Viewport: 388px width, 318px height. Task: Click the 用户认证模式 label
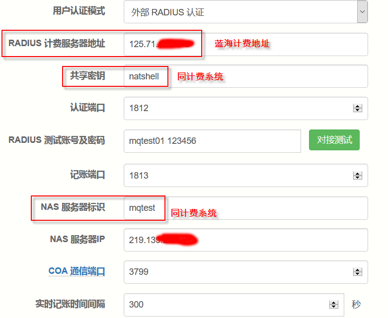click(x=78, y=11)
